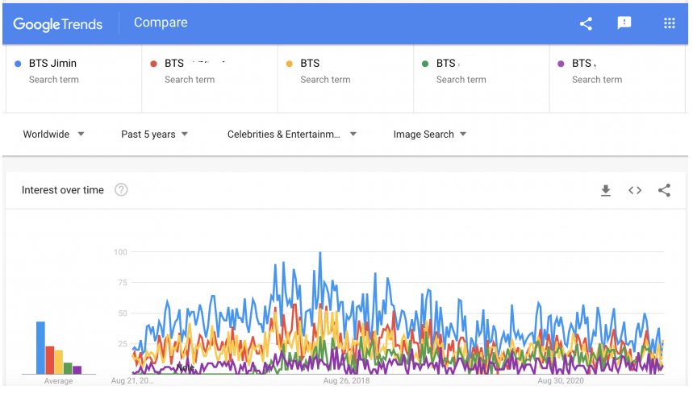Open the Worldwide region dropdown
This screenshot has width=693, height=398.
53,134
